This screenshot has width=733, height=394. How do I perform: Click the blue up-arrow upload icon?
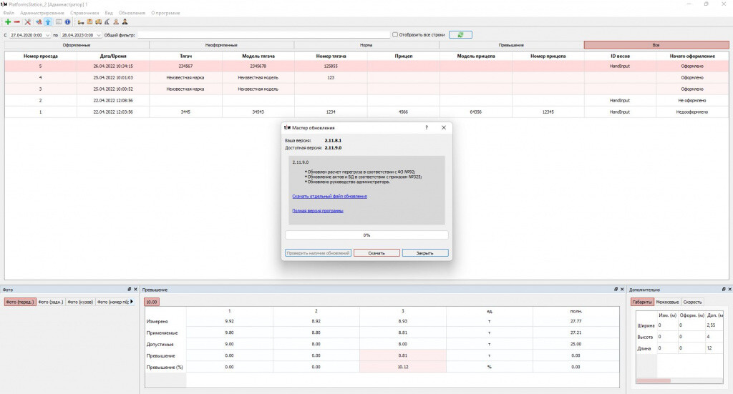click(48, 22)
